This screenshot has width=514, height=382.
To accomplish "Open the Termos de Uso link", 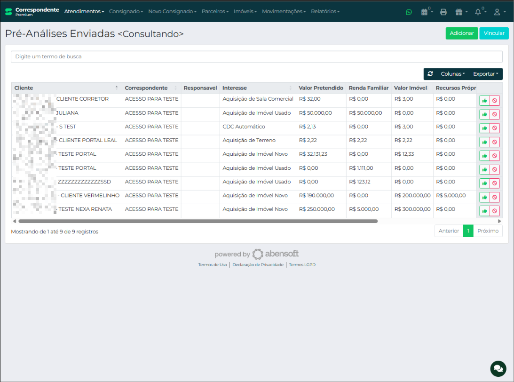I will (213, 265).
